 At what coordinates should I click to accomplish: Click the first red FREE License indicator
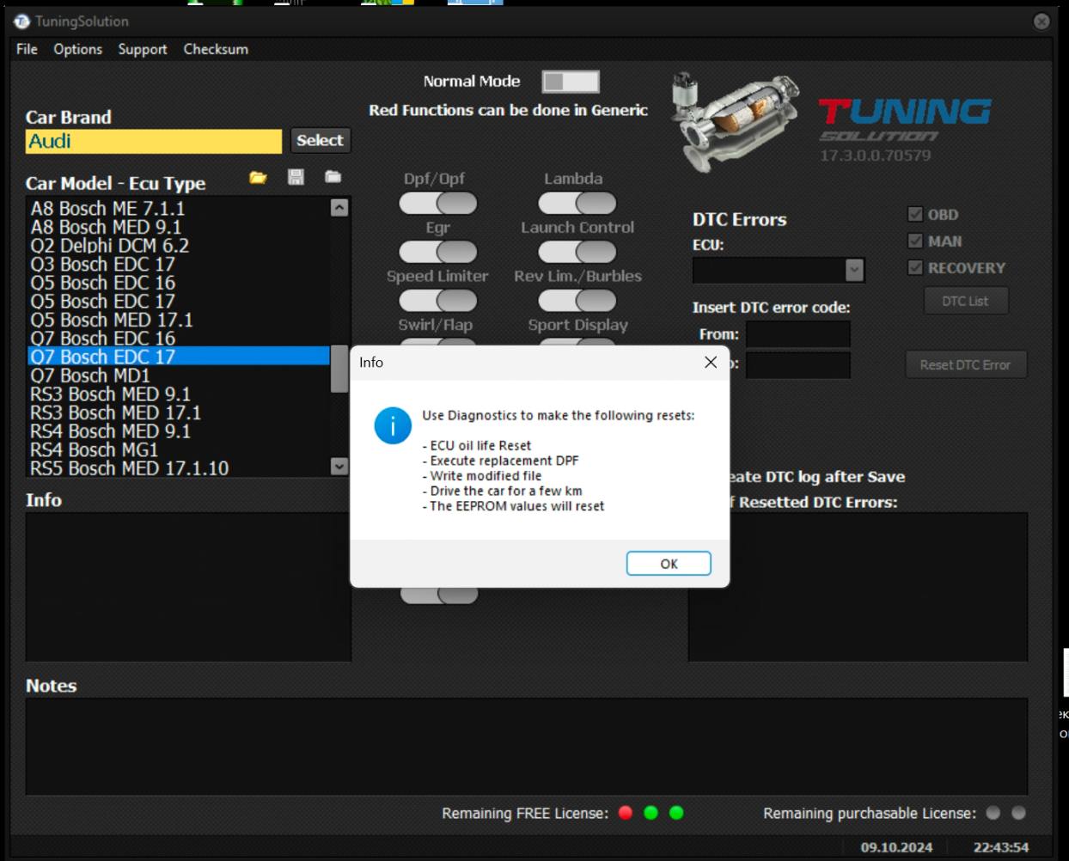point(626,813)
